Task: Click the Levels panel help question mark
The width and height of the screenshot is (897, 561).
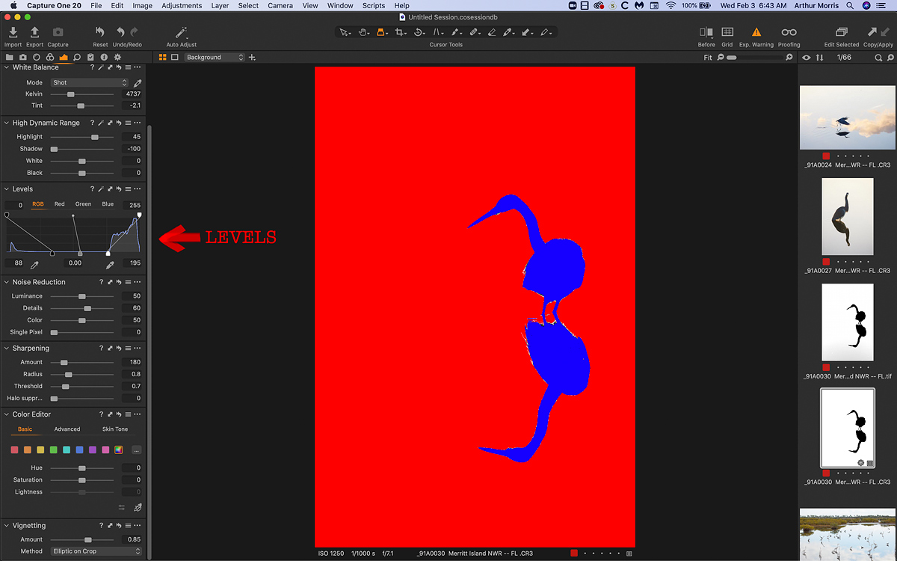Action: (92, 189)
